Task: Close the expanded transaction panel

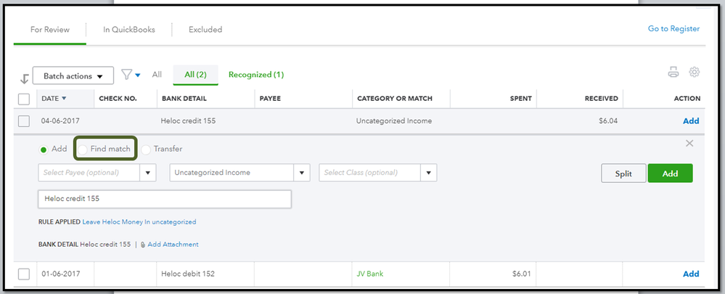Action: [x=689, y=144]
